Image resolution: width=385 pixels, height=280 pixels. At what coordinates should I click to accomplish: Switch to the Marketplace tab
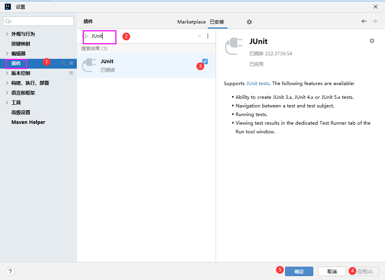click(x=191, y=22)
